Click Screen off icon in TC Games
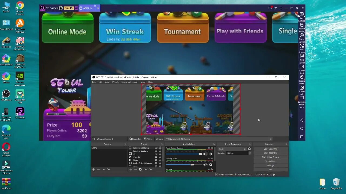 (302, 88)
